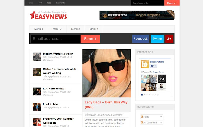This screenshot has width=203, height=127.
Task: Open Lady Gaga Born This Way headline
Action: [106, 105]
